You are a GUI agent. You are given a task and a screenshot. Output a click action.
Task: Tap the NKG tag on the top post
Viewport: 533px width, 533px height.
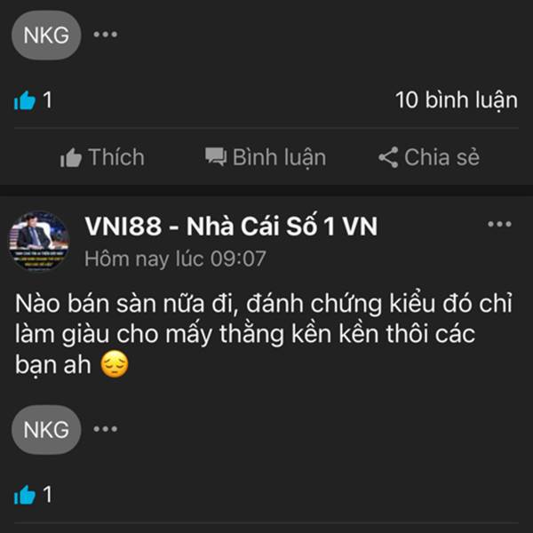pyautogui.click(x=46, y=36)
